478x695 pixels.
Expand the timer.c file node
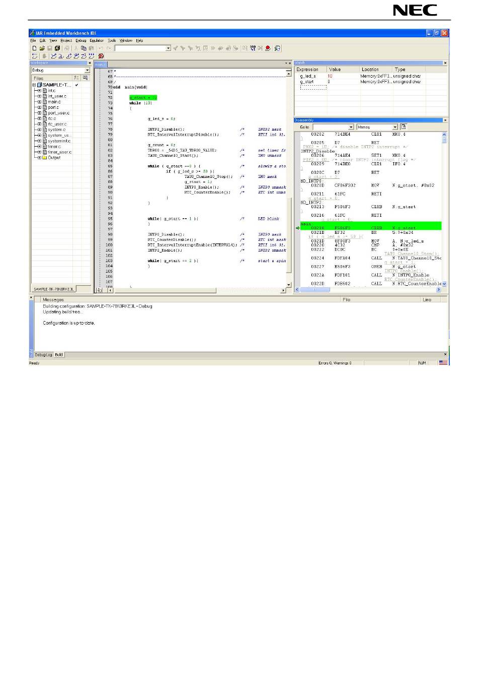coord(39,147)
